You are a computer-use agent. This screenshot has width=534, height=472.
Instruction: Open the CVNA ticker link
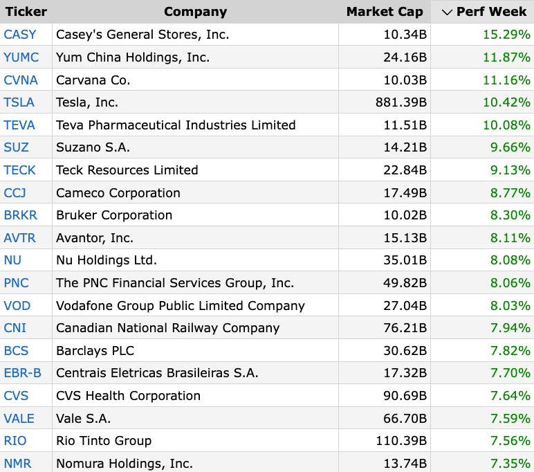(x=21, y=80)
